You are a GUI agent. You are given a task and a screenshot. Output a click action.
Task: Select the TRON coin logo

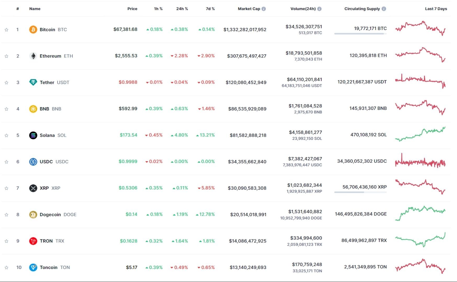click(x=33, y=241)
